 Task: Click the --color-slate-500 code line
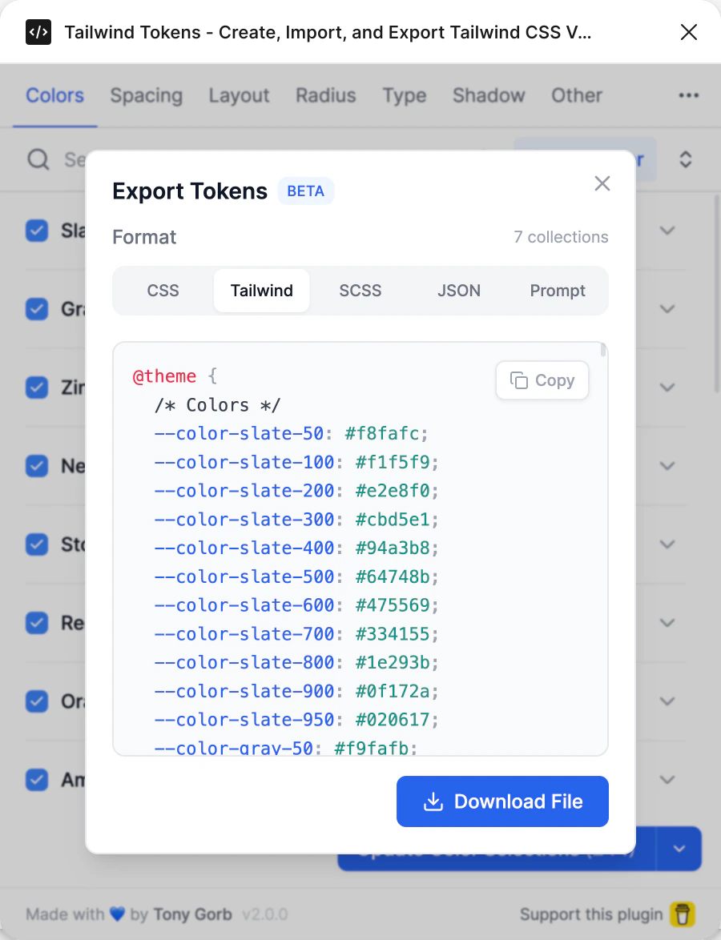click(x=296, y=576)
